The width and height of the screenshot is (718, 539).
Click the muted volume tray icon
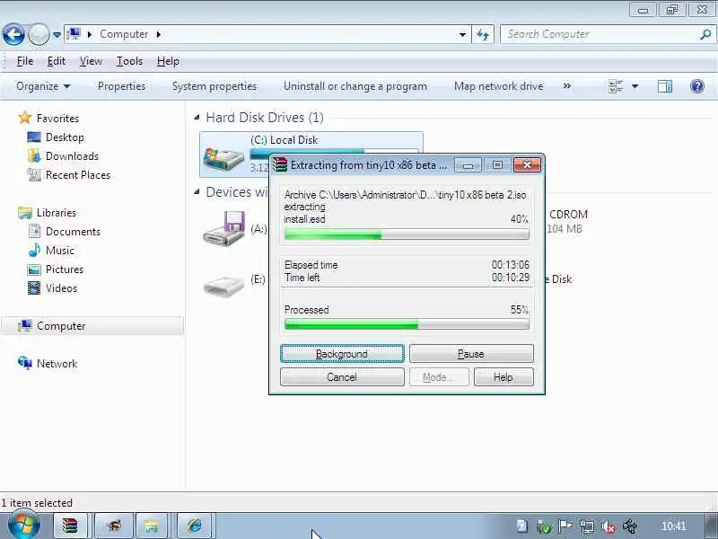(609, 526)
